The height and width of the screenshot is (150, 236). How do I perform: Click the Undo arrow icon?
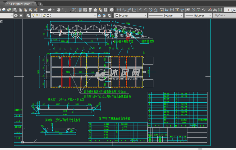point(42,9)
